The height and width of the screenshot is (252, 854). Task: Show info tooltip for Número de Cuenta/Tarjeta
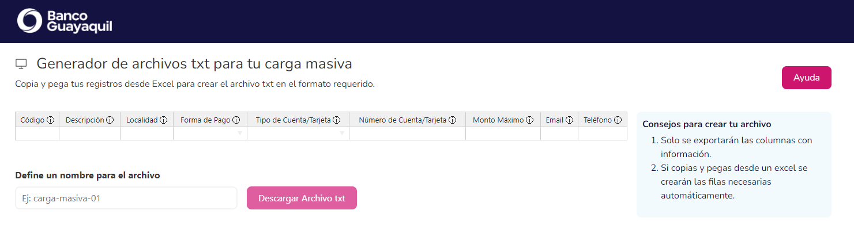453,120
